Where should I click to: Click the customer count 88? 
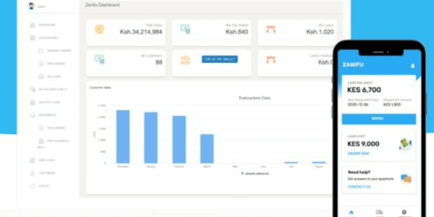159,62
